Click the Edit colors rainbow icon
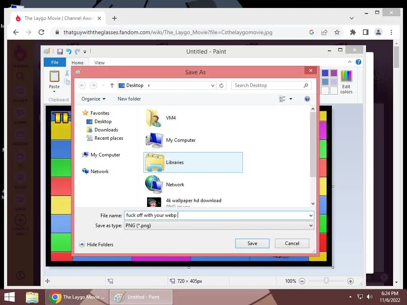The width and height of the screenshot is (407, 305). pos(346,76)
